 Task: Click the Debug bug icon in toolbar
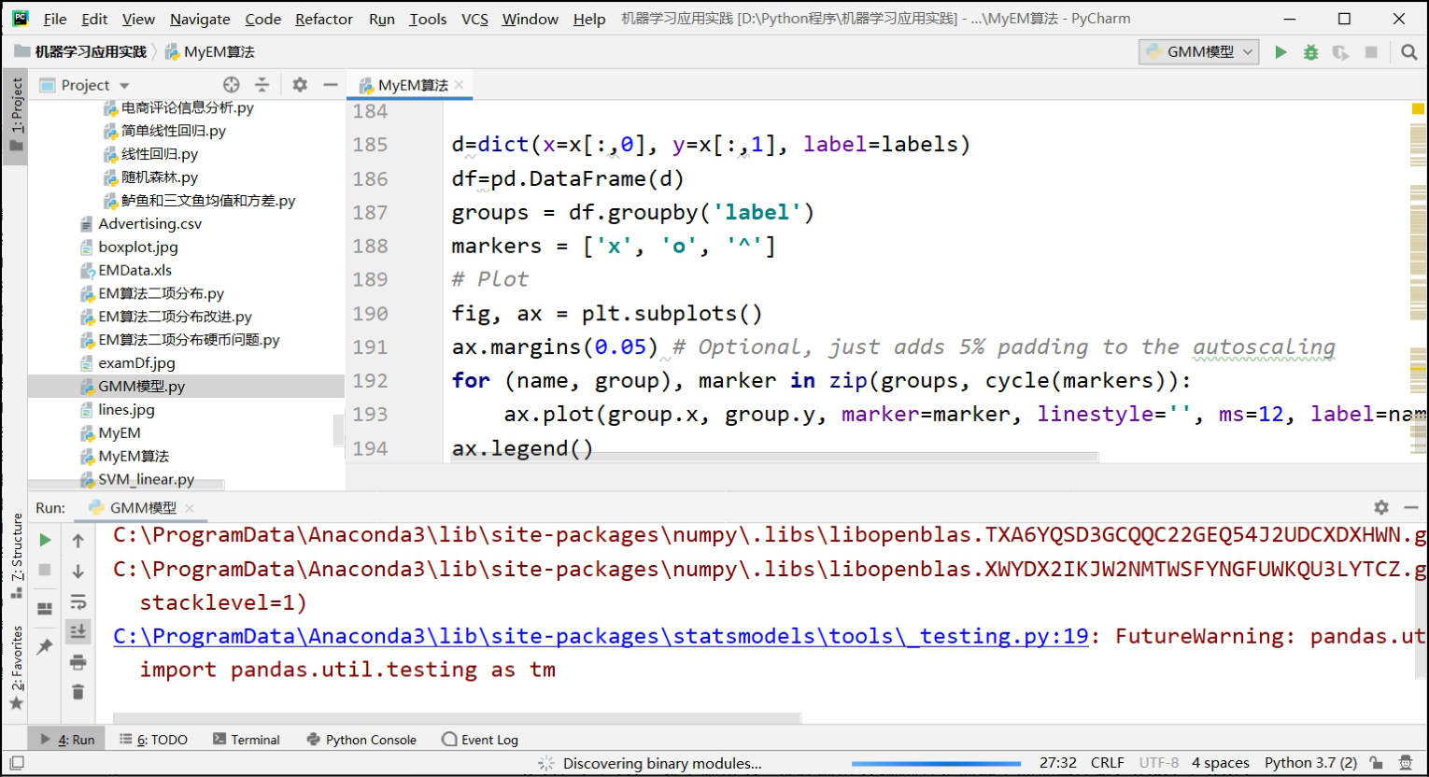(x=1310, y=52)
